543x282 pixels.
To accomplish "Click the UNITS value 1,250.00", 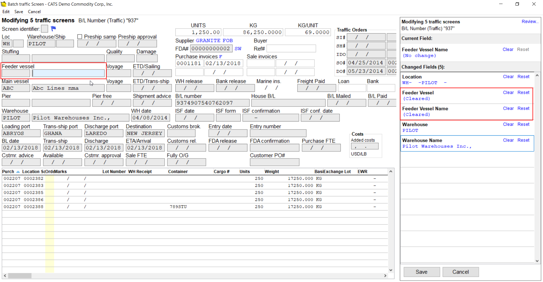I will pyautogui.click(x=199, y=32).
